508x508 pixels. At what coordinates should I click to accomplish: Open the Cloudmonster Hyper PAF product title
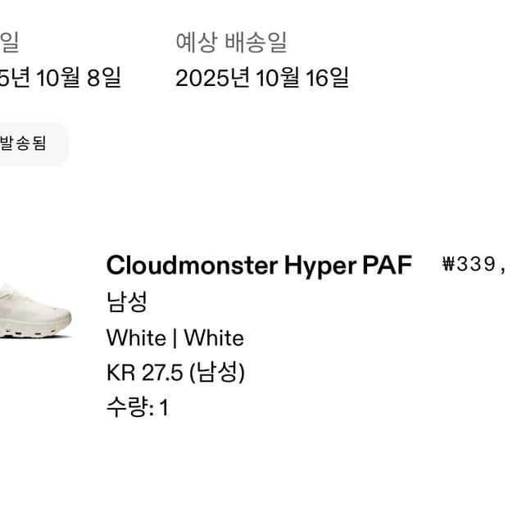tap(258, 265)
